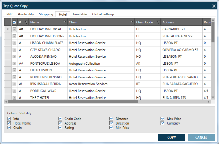This screenshot has width=219, height=144.
Task: Toggle the checkbox for IBIS LISBOA LIBERDA row
Action: tap(14, 84)
